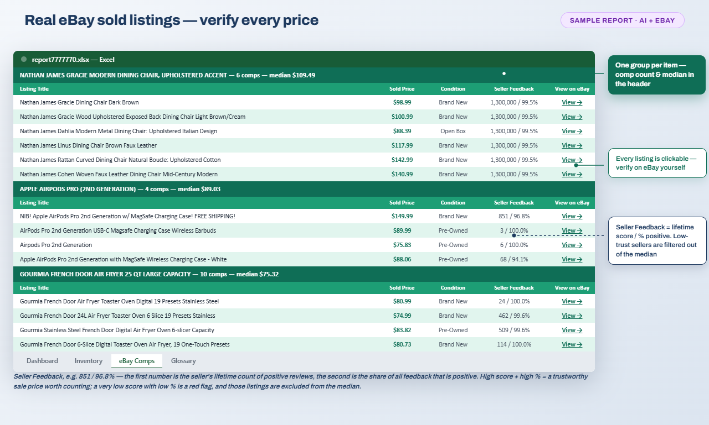Select the Apple AirPods Pro group header row
The width and height of the screenshot is (709, 425).
click(x=304, y=189)
